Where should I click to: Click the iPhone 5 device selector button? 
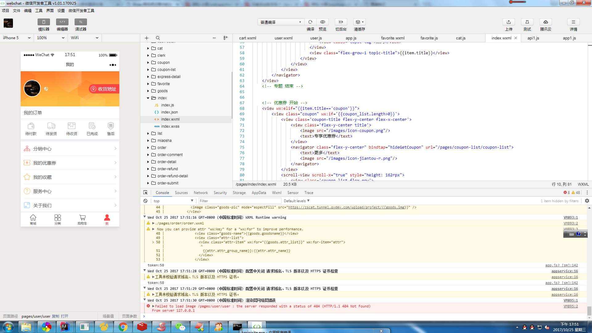(17, 37)
